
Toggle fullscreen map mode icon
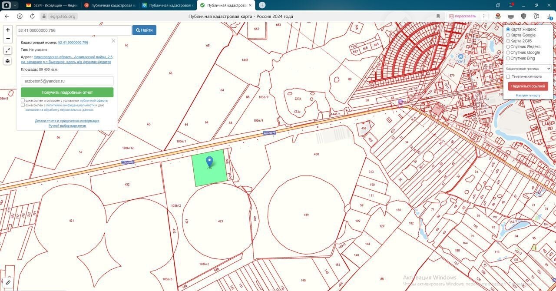click(8, 50)
